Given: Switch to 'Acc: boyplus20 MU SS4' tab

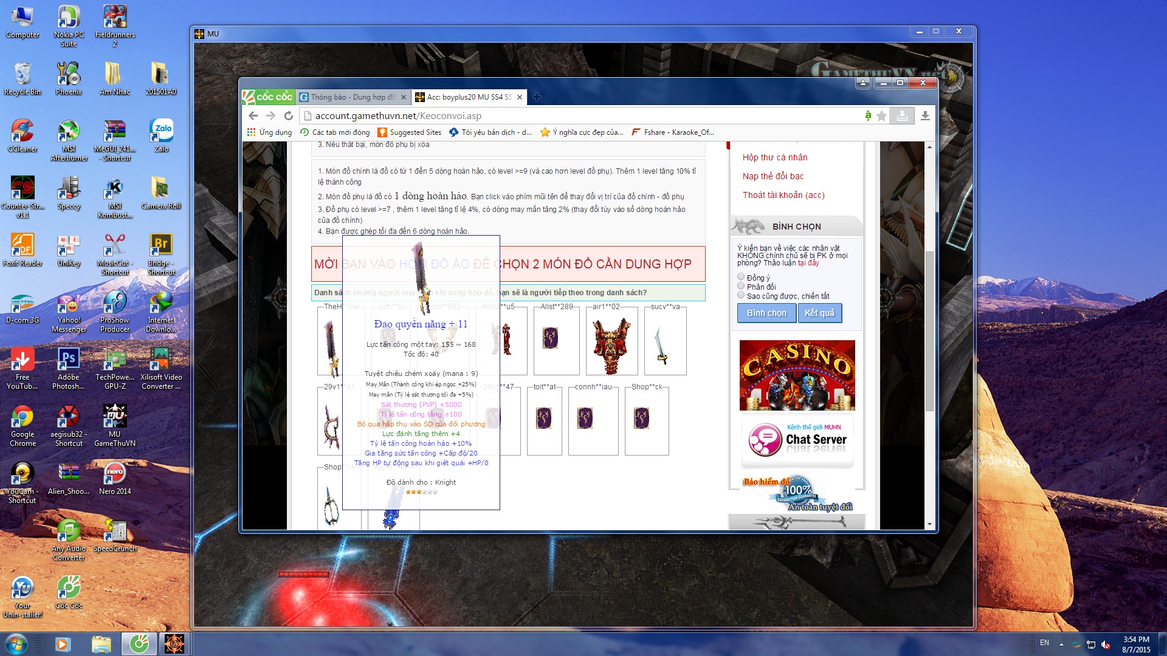Looking at the screenshot, I should tap(469, 97).
